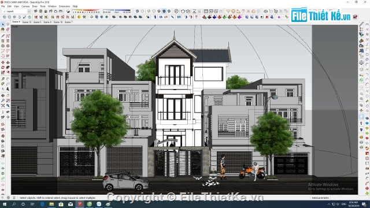Switch to Scene 7 tab
Screen dimensions: 370x208
coord(68,22)
